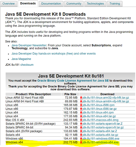Viewport: 136px width, 147px height.
Task: Open the Technologies tab
Action: coord(95,4)
